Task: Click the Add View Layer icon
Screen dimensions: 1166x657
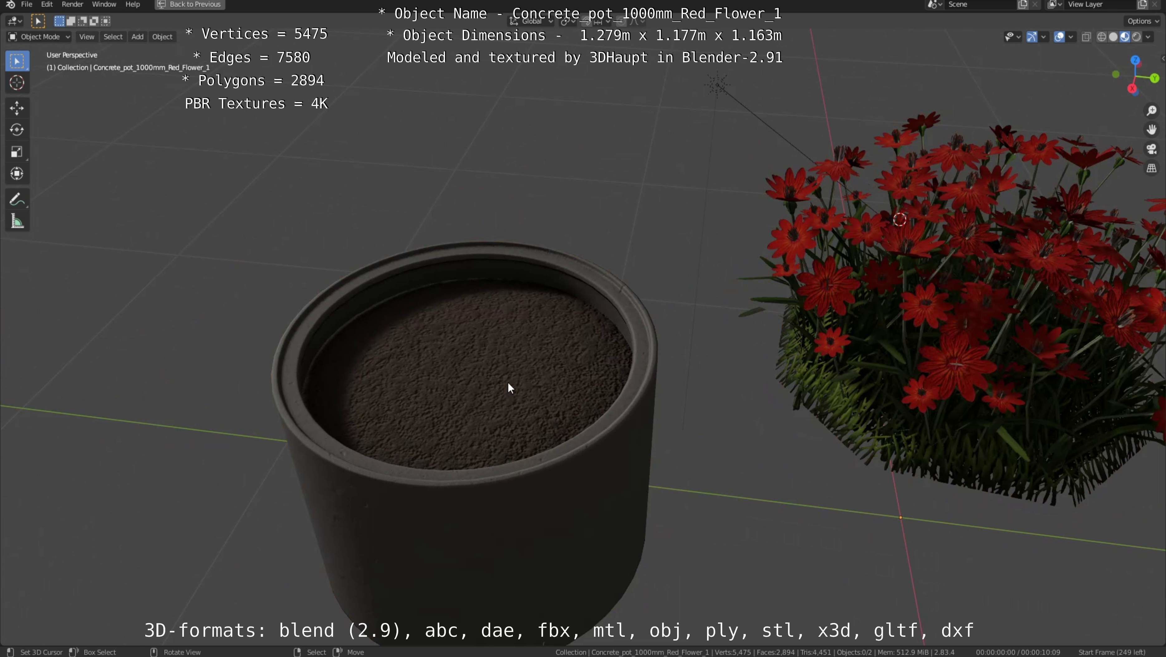Action: click(x=1142, y=5)
